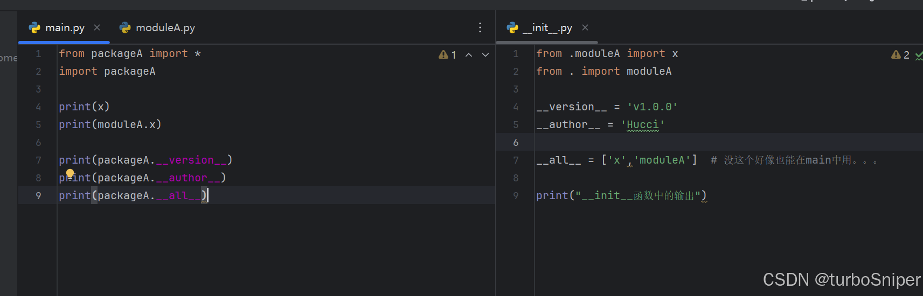
Task: Click the Python file icon on moduleA.py tab
Action: point(126,27)
